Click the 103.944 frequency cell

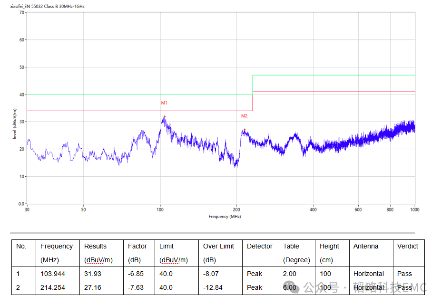tap(53, 274)
